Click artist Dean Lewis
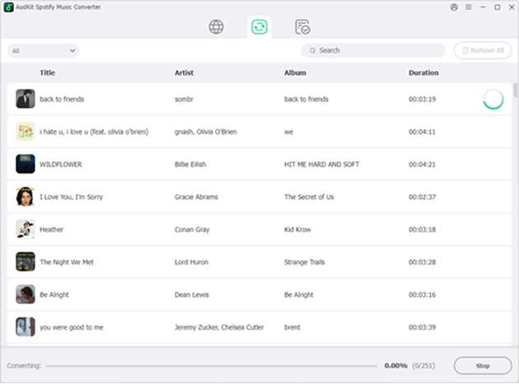The image size is (519, 384). pyautogui.click(x=192, y=294)
